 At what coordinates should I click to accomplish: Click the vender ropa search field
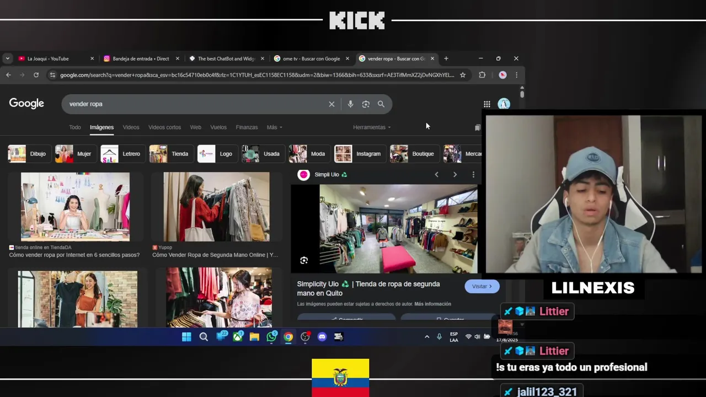pyautogui.click(x=196, y=104)
